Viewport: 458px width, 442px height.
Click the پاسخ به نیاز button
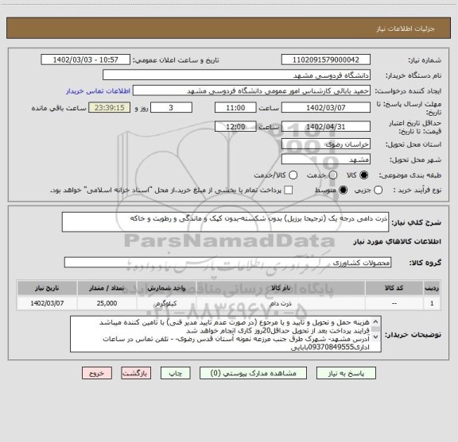346,373
